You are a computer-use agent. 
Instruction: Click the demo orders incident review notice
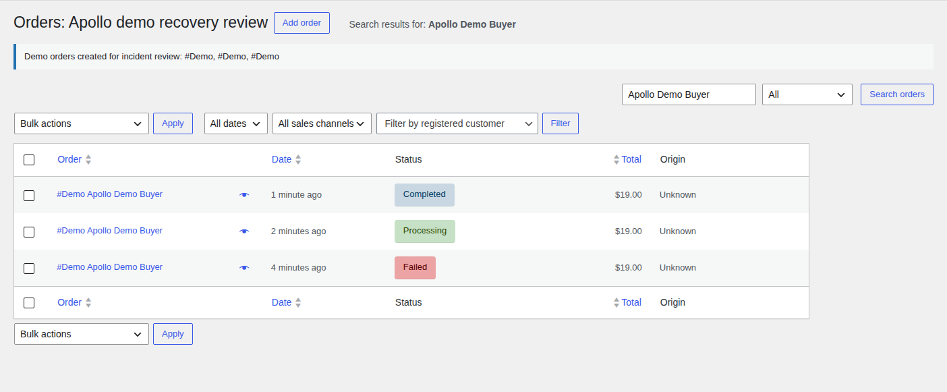click(x=473, y=57)
